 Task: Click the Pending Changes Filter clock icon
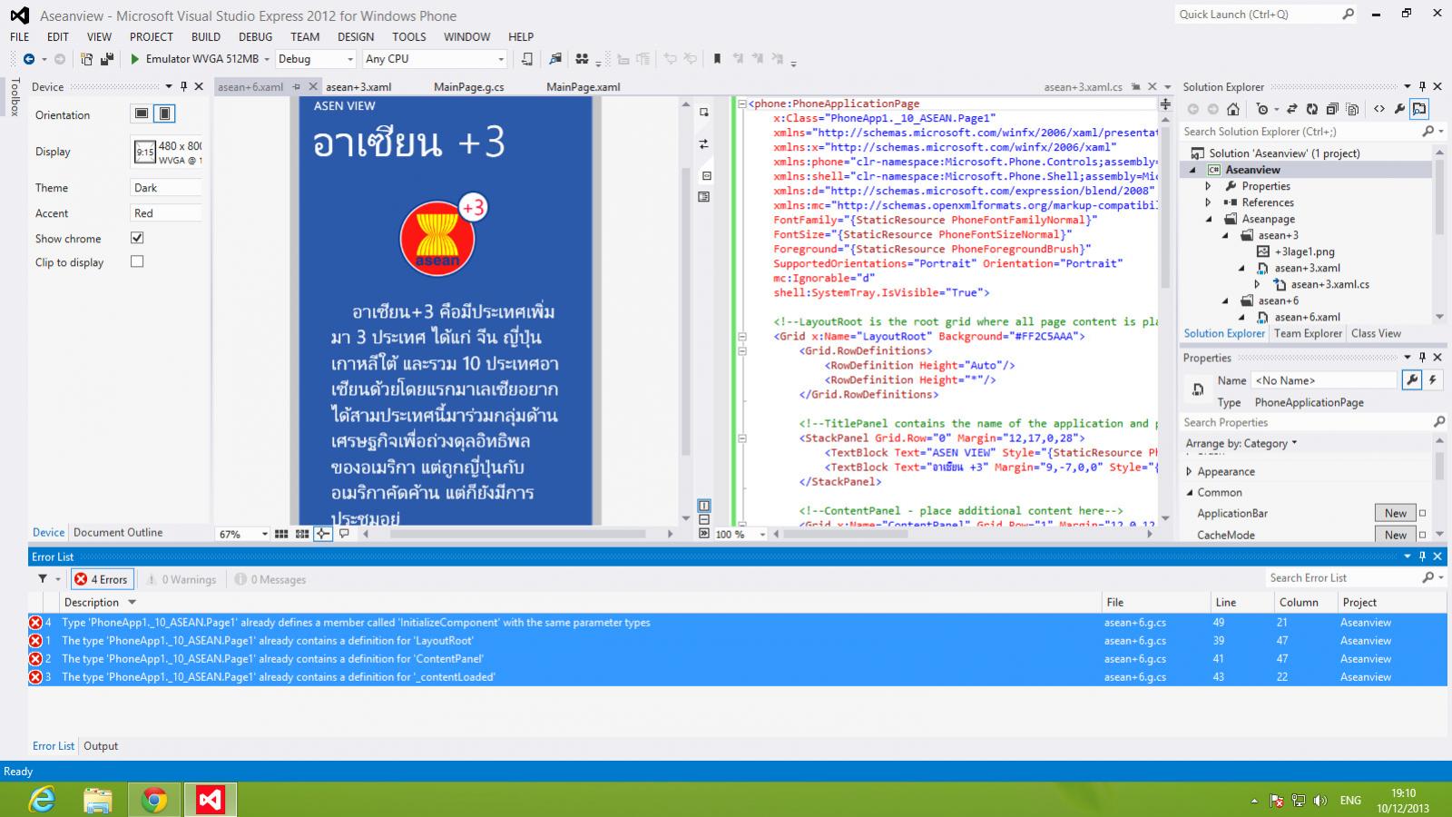click(x=1262, y=109)
